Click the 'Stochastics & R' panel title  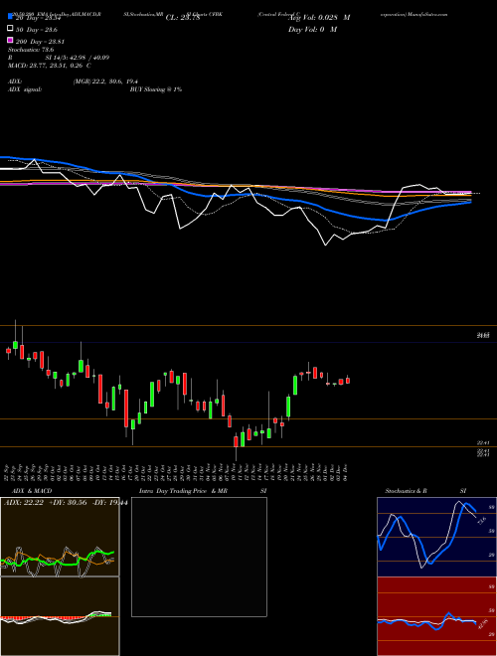[406, 491]
